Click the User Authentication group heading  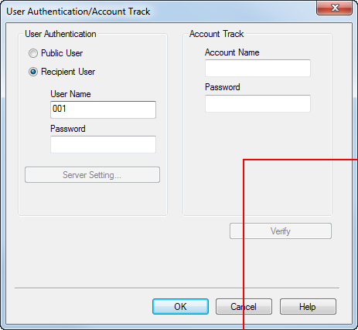click(x=60, y=34)
